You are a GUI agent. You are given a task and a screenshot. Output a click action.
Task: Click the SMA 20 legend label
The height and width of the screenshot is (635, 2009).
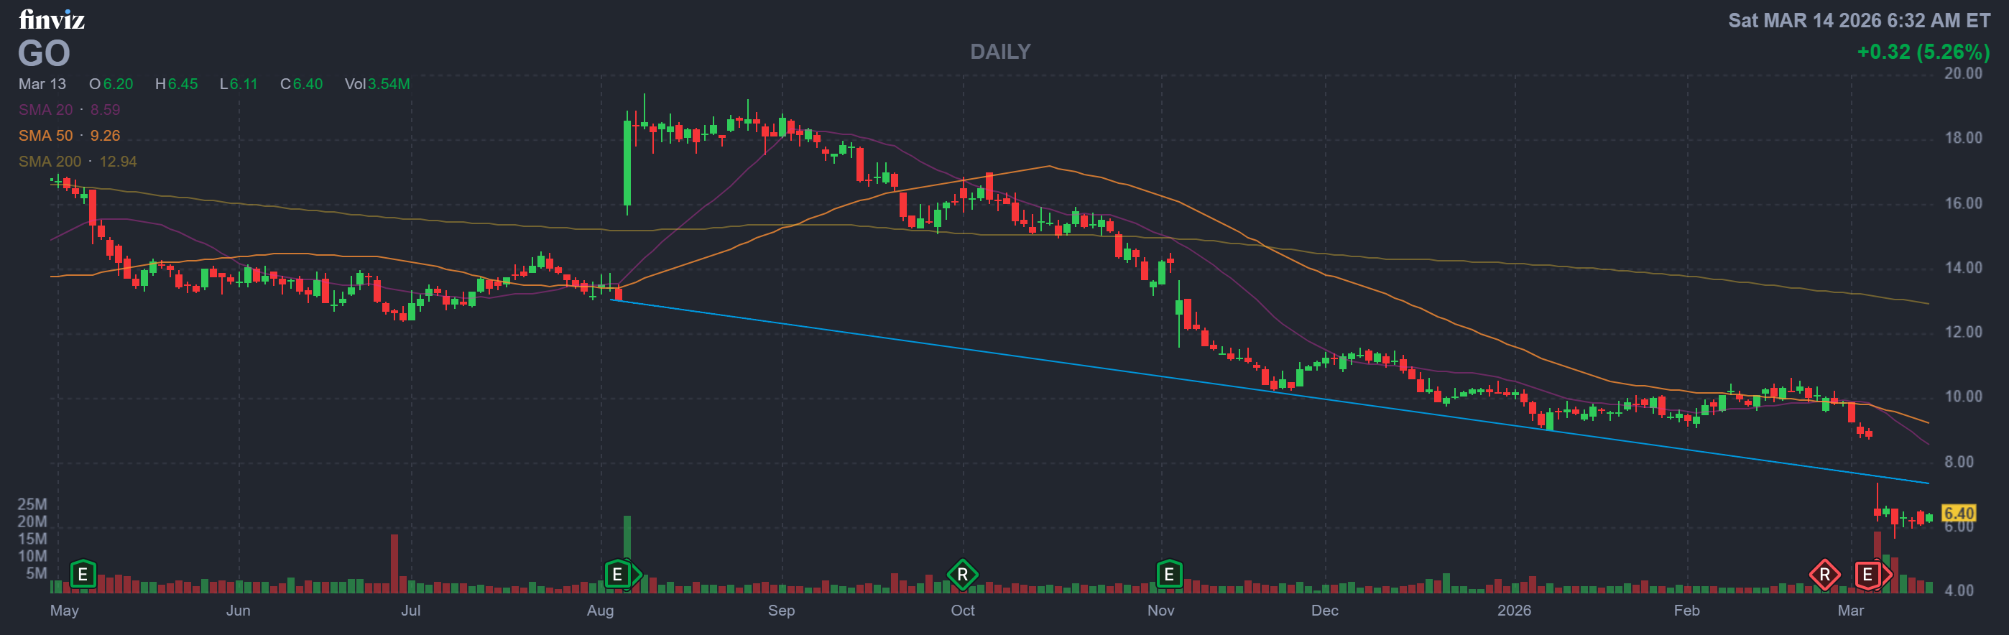(46, 110)
